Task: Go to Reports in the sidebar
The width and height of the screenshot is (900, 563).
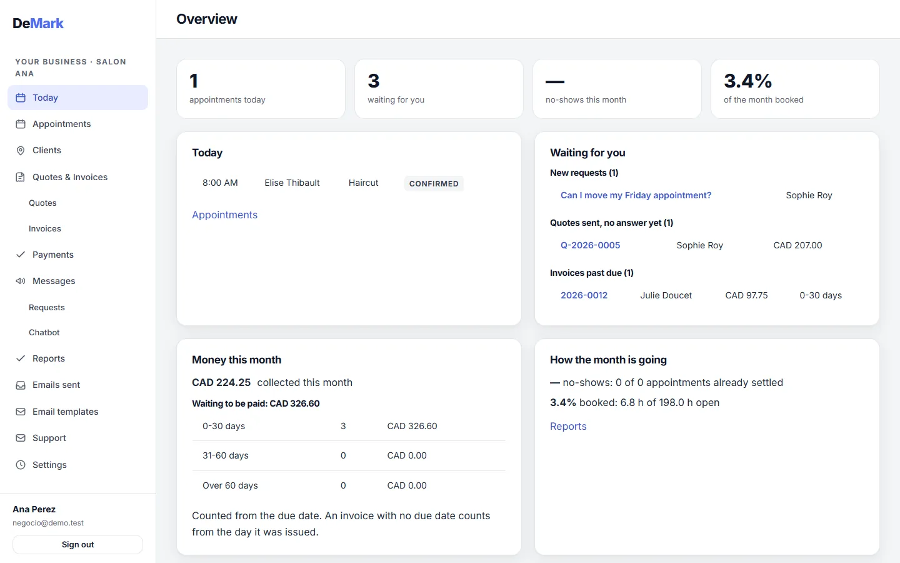Action: [x=77, y=358]
